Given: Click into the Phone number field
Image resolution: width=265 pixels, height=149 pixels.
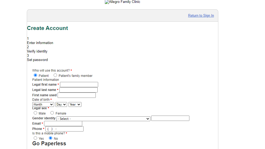Looking at the screenshot, I should pyautogui.click(x=64, y=129).
